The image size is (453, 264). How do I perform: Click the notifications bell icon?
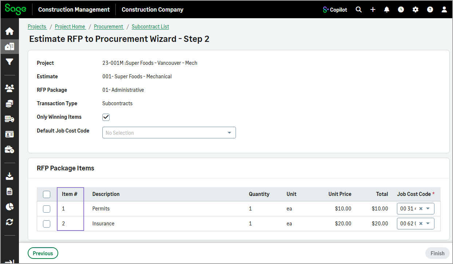[x=387, y=9]
